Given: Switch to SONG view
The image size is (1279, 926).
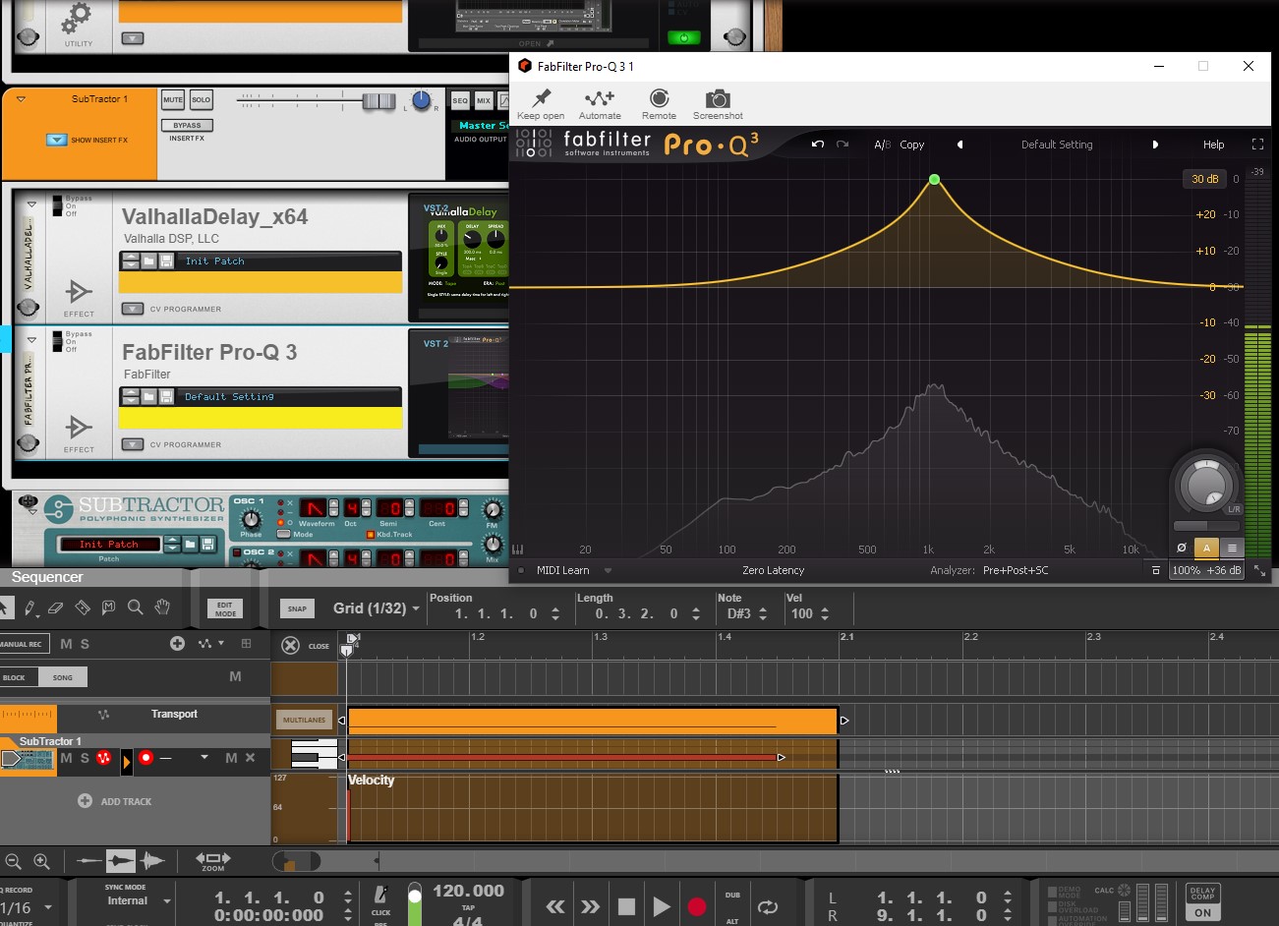Looking at the screenshot, I should (x=63, y=677).
